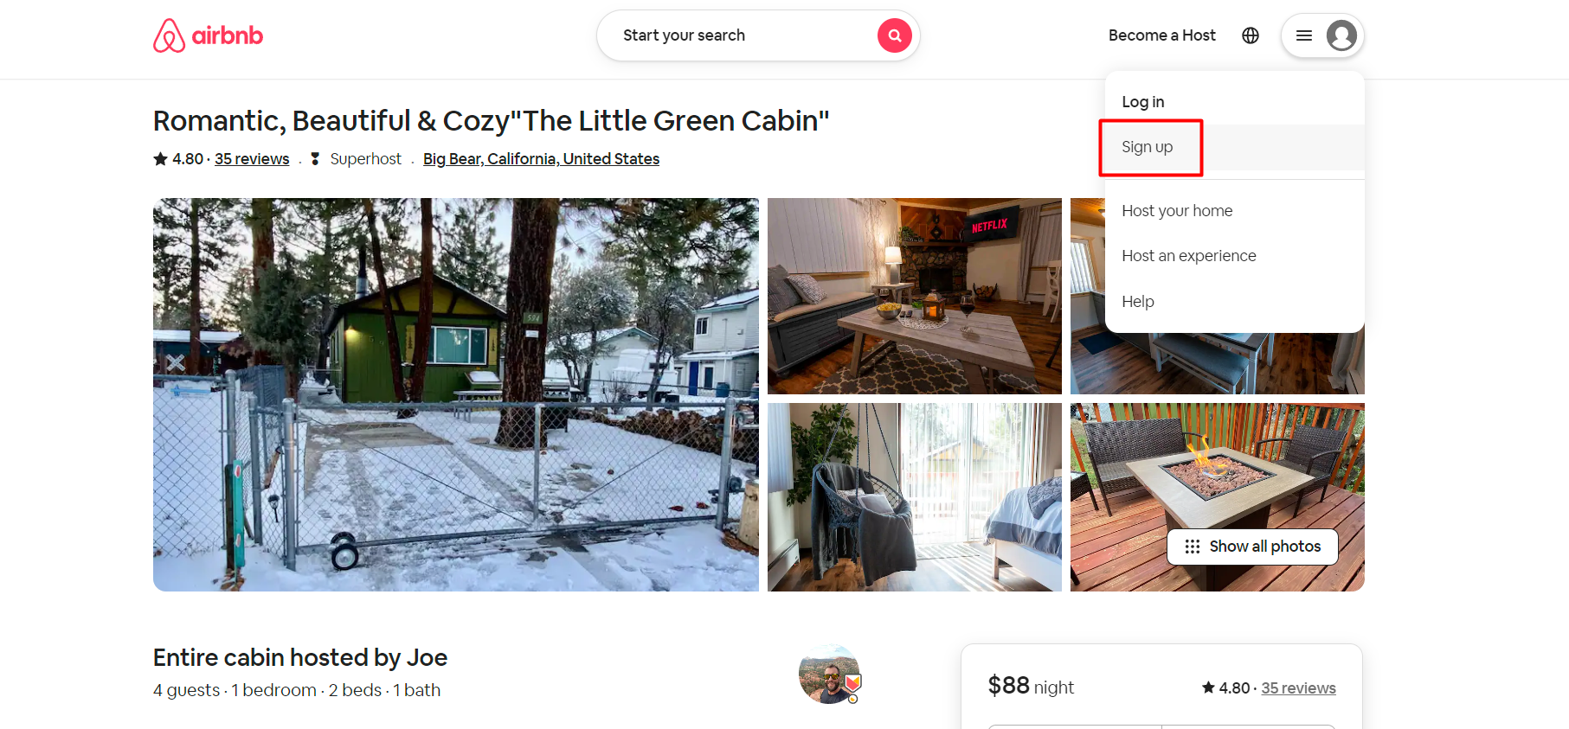
Task: Choose Log in from the account menu
Action: (1142, 101)
